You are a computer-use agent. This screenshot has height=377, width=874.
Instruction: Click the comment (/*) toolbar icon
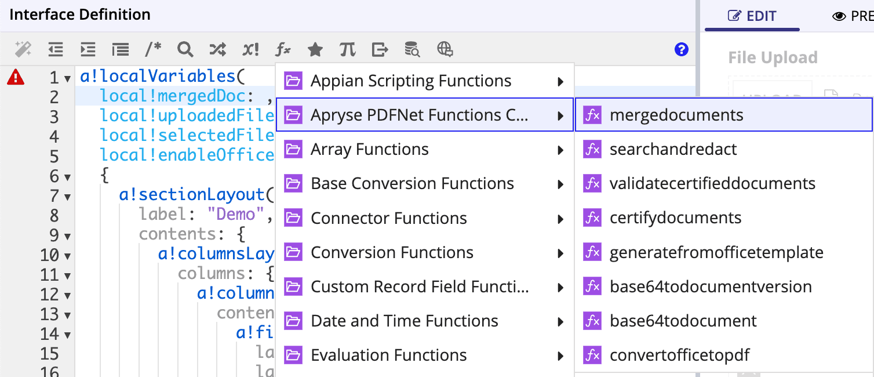153,50
